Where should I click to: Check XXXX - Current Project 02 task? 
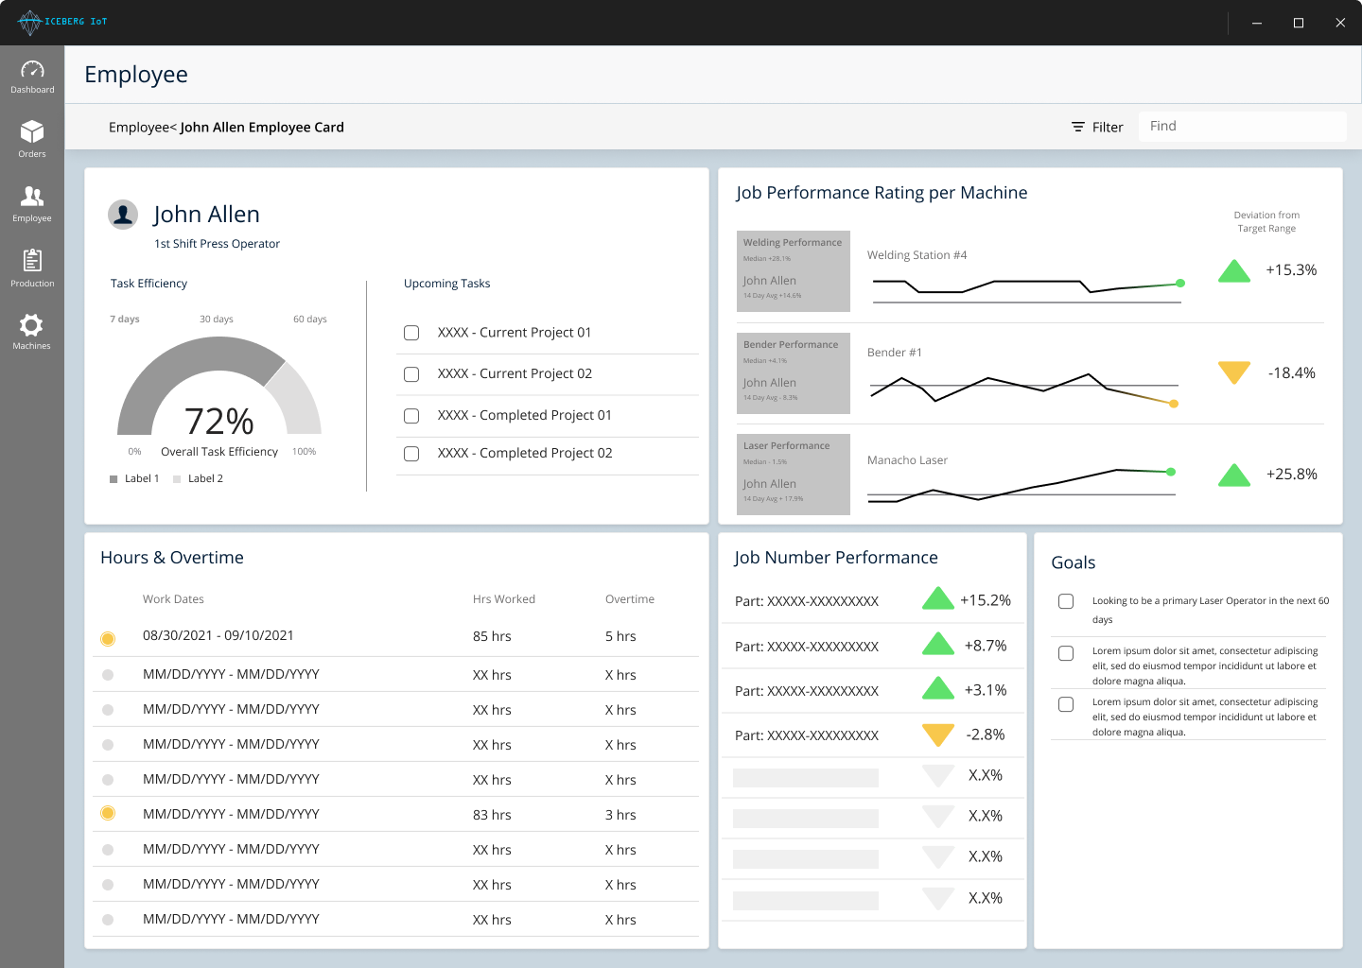point(411,374)
